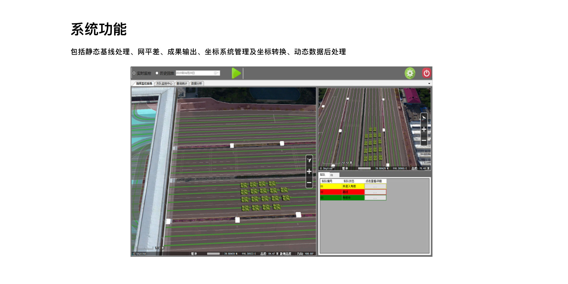Viewport: 568px width, 284px height.
Task: Open the 查询统计 tab
Action: point(182,84)
